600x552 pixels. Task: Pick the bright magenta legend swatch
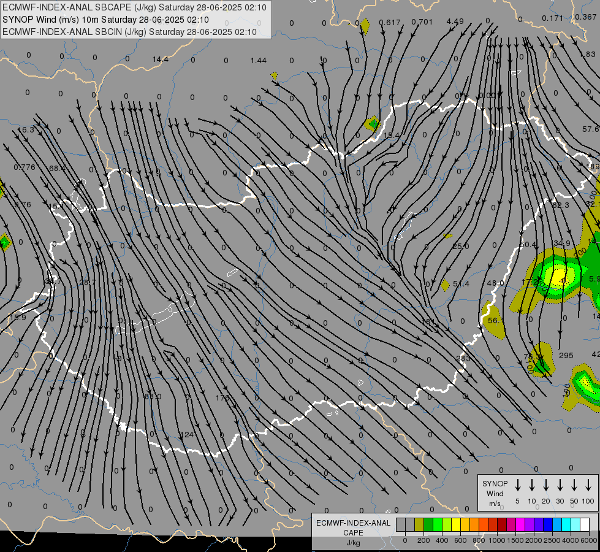pyautogui.click(x=520, y=525)
